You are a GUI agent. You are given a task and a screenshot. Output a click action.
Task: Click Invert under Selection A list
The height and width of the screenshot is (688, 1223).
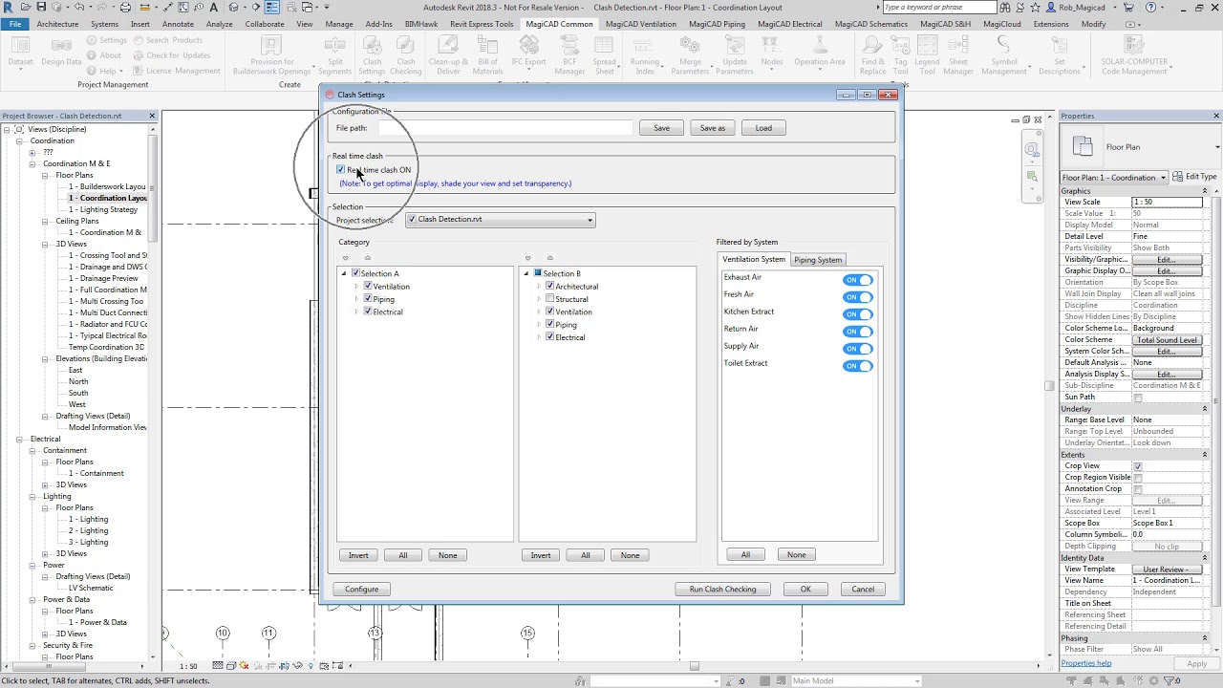point(358,555)
